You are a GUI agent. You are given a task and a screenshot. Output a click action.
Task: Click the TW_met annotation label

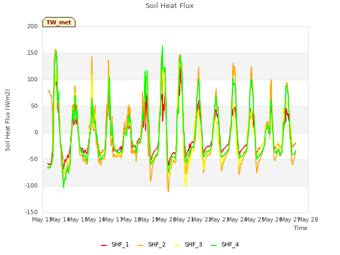(59, 22)
